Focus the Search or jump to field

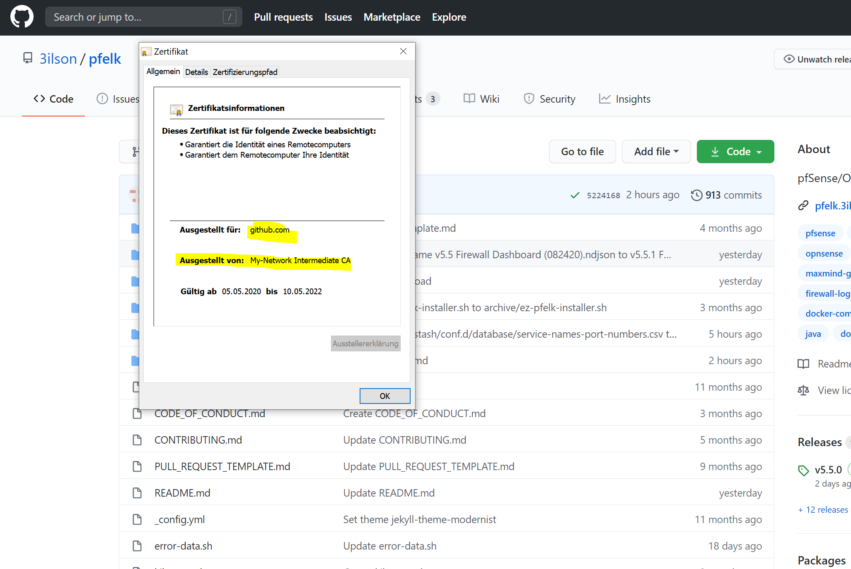(x=143, y=17)
